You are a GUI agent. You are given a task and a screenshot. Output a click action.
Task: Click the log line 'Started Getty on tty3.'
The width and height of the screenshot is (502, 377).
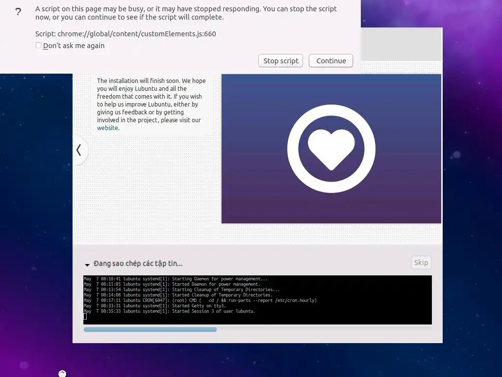pyautogui.click(x=154, y=306)
